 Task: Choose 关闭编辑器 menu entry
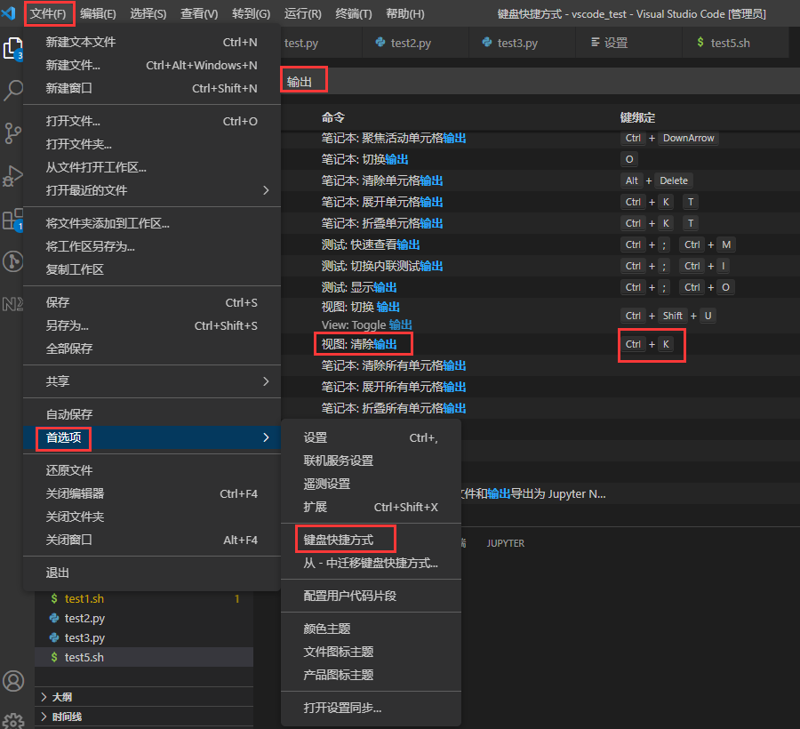tap(151, 493)
